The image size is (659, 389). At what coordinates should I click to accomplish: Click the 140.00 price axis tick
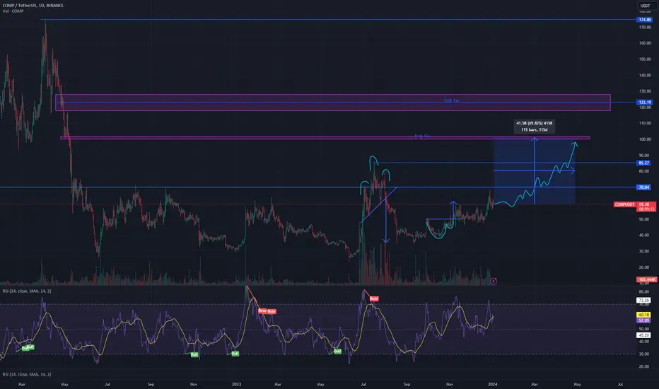tap(645, 75)
